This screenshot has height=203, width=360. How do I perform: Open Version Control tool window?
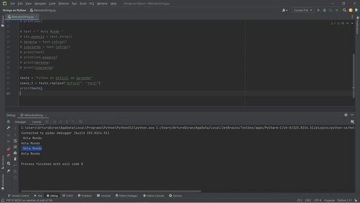tap(19, 196)
